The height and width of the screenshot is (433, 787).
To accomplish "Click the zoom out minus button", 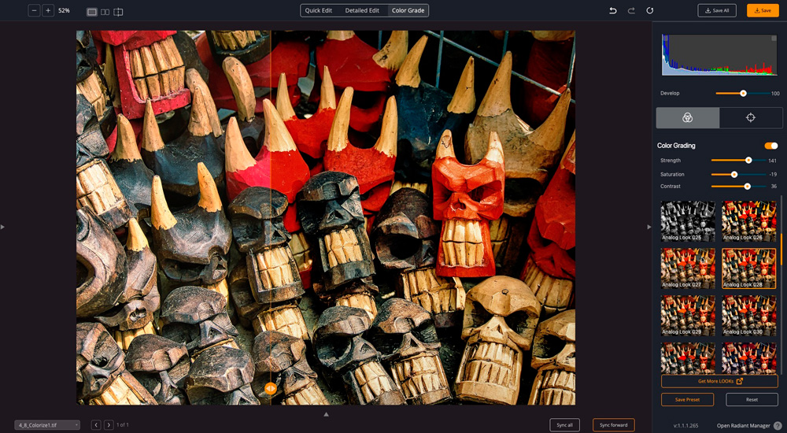I will [34, 11].
